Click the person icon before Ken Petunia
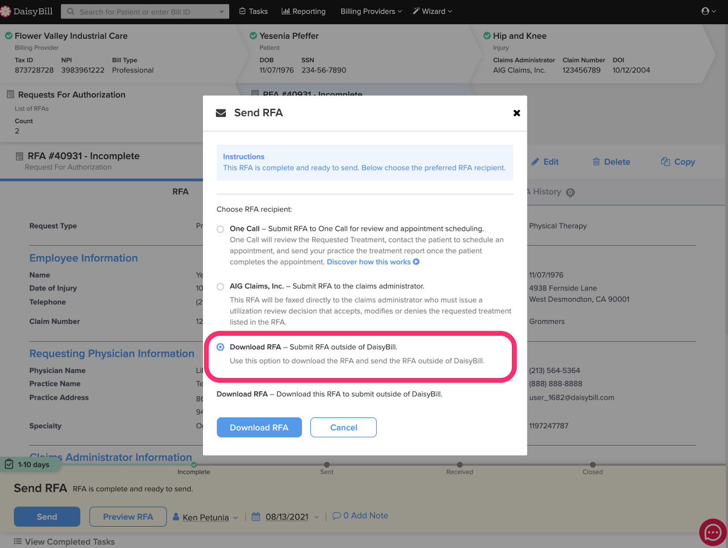Screen dimensions: 728x548 (x=176, y=517)
